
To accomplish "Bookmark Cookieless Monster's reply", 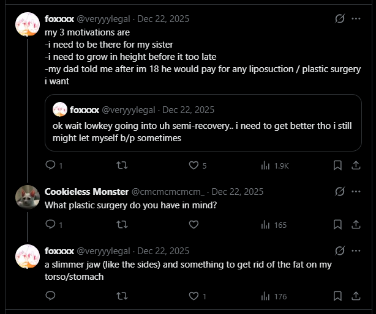I will tap(337, 225).
